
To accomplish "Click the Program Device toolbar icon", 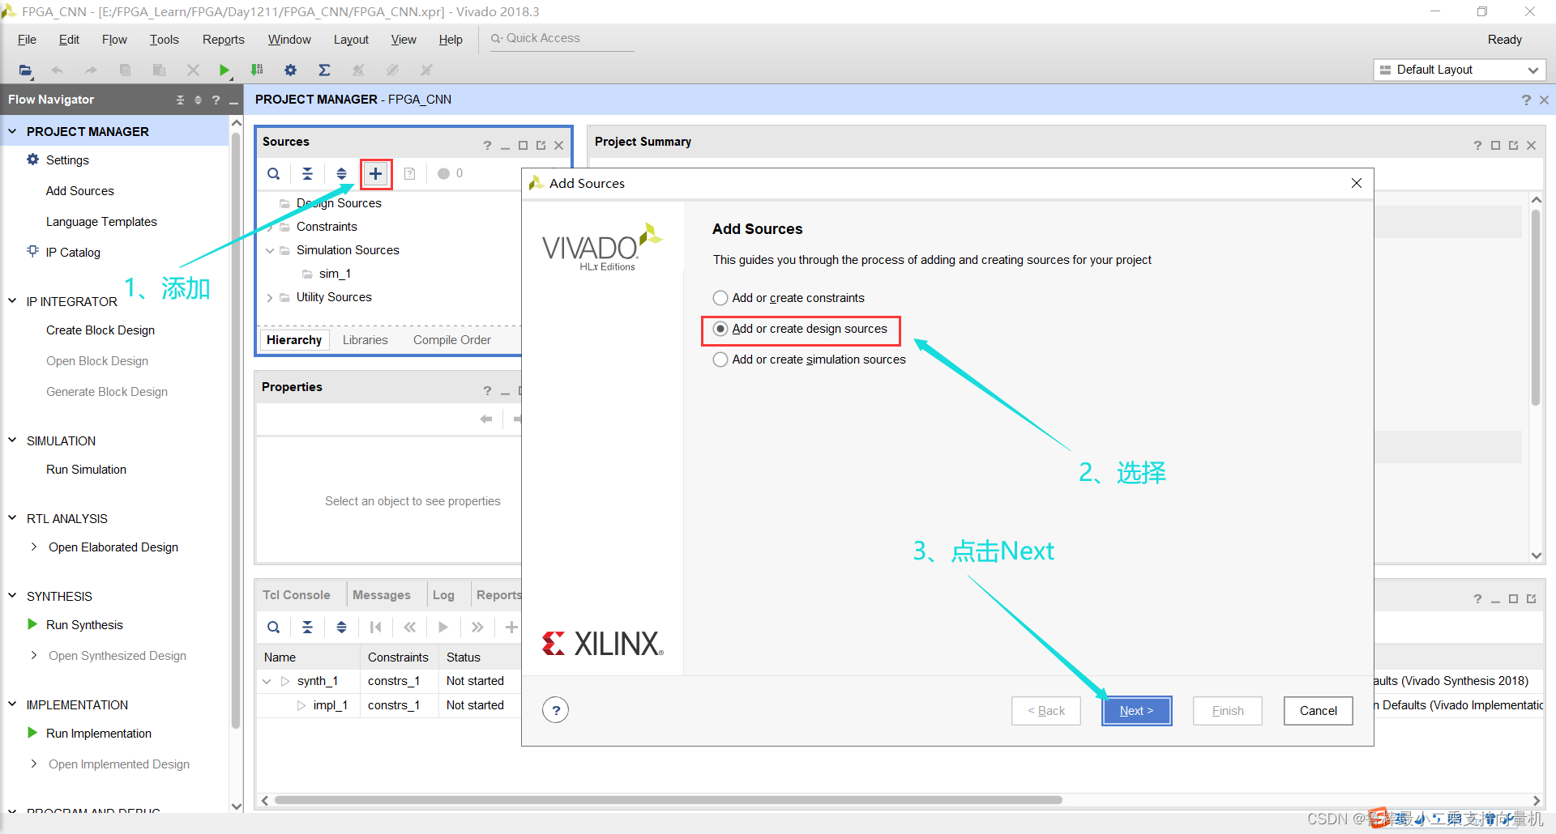I will (257, 70).
